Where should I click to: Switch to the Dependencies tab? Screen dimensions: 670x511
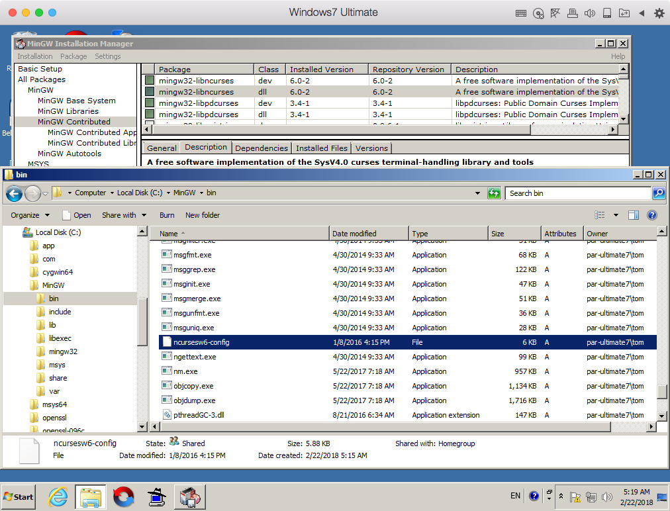coord(262,148)
